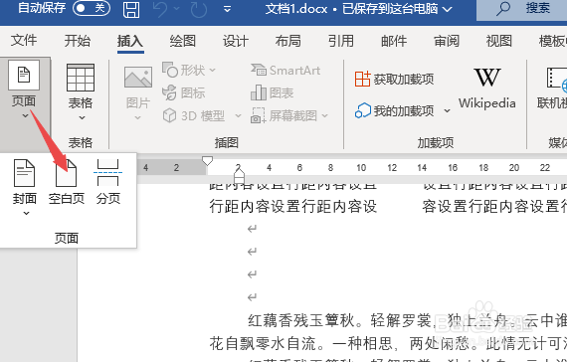This screenshot has width=567, height=362.
Task: Click the text line starting 红藕香残玉簟秋
Action: (x=408, y=321)
